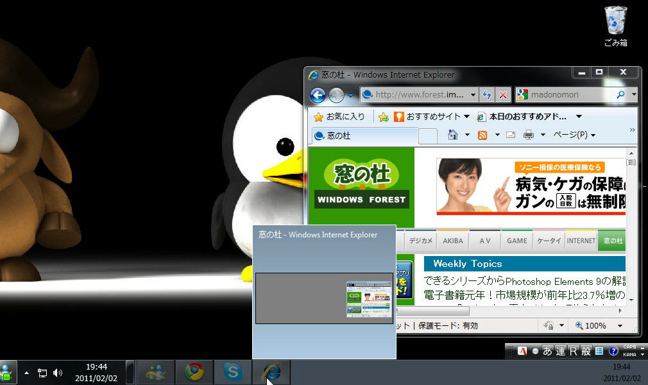
Task: Toggle the あ input mode button
Action: click(x=547, y=351)
